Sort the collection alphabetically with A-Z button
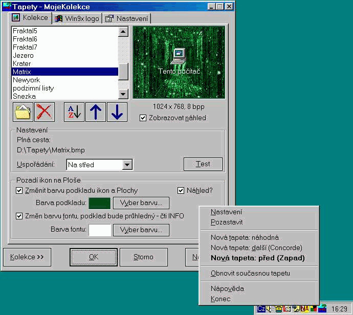Viewport: 353px width, 315px height. coord(74,112)
